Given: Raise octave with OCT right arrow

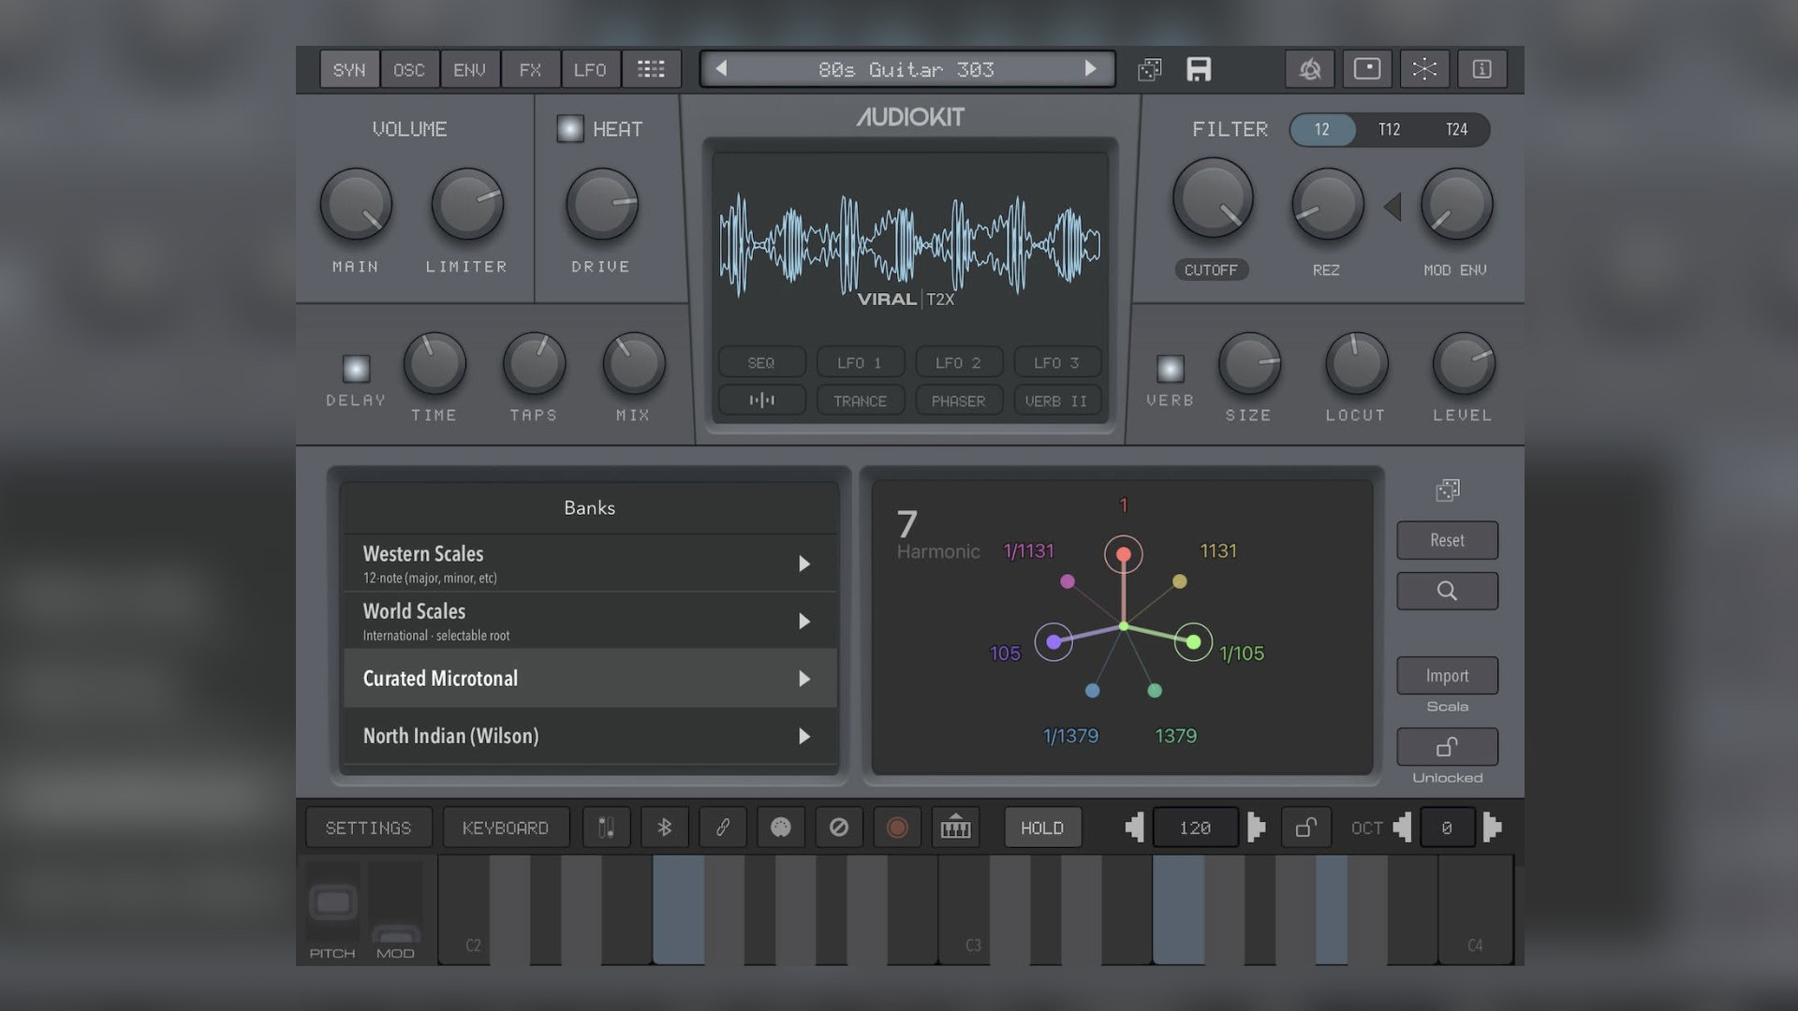Looking at the screenshot, I should point(1493,828).
